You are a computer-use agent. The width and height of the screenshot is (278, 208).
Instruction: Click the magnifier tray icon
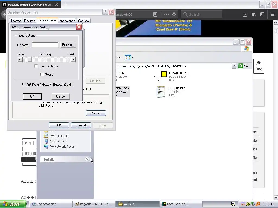click(x=258, y=204)
